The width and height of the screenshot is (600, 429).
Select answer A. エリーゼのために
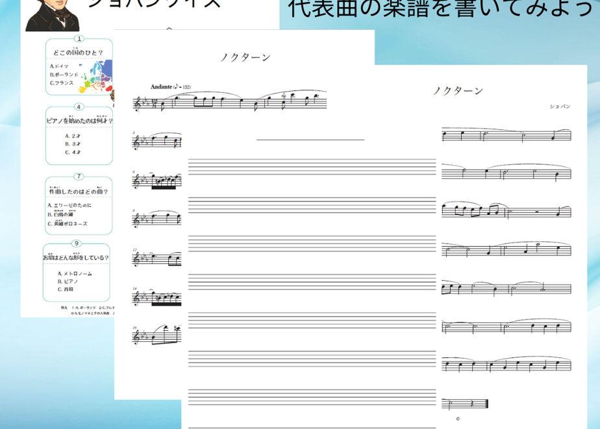[69, 205]
